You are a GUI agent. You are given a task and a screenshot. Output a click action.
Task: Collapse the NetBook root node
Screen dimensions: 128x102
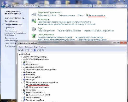(x=19, y=54)
